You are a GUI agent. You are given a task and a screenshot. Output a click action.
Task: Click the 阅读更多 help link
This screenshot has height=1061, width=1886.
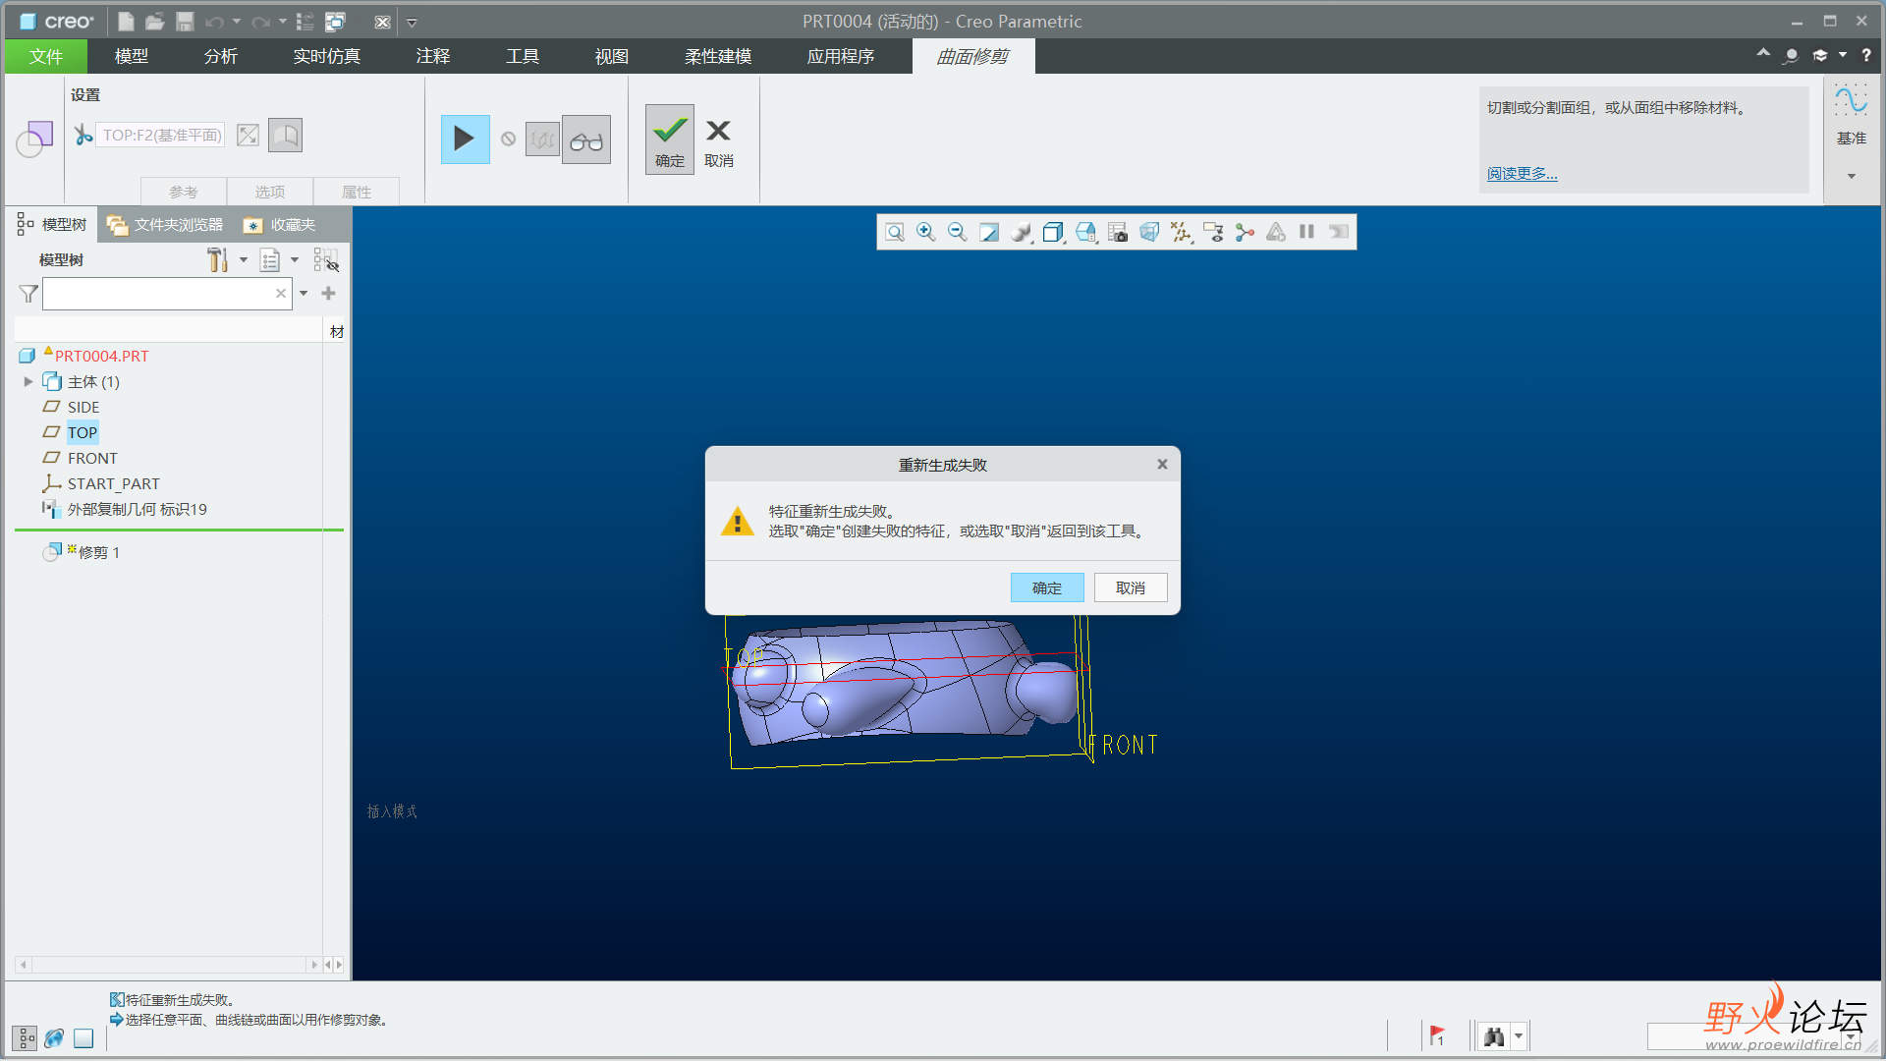coord(1522,173)
